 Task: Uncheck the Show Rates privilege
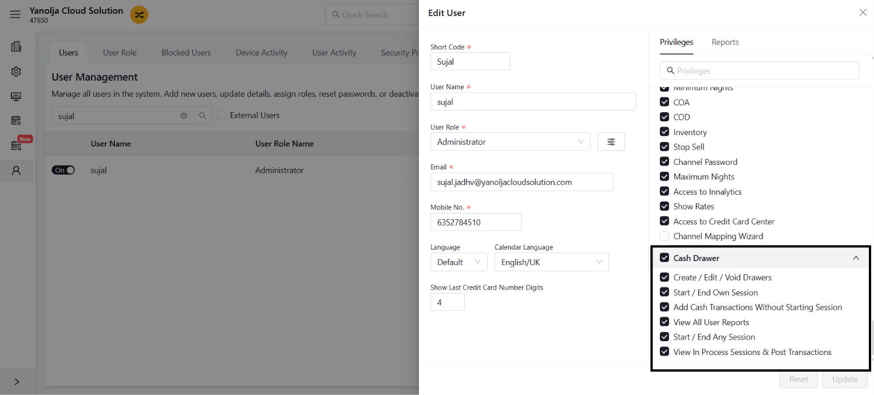coord(665,206)
